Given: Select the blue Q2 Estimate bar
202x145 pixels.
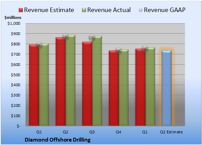Looking at the screenshot, I should (167, 88).
